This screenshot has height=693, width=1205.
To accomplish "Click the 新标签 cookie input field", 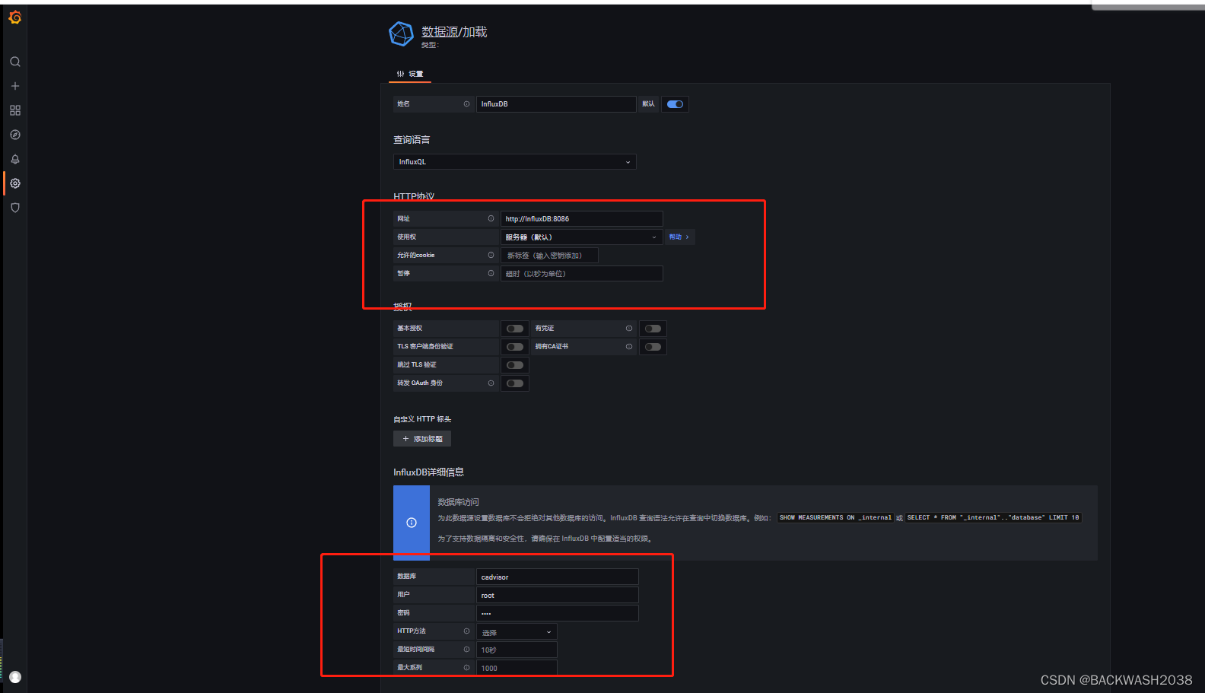I will [x=549, y=256].
